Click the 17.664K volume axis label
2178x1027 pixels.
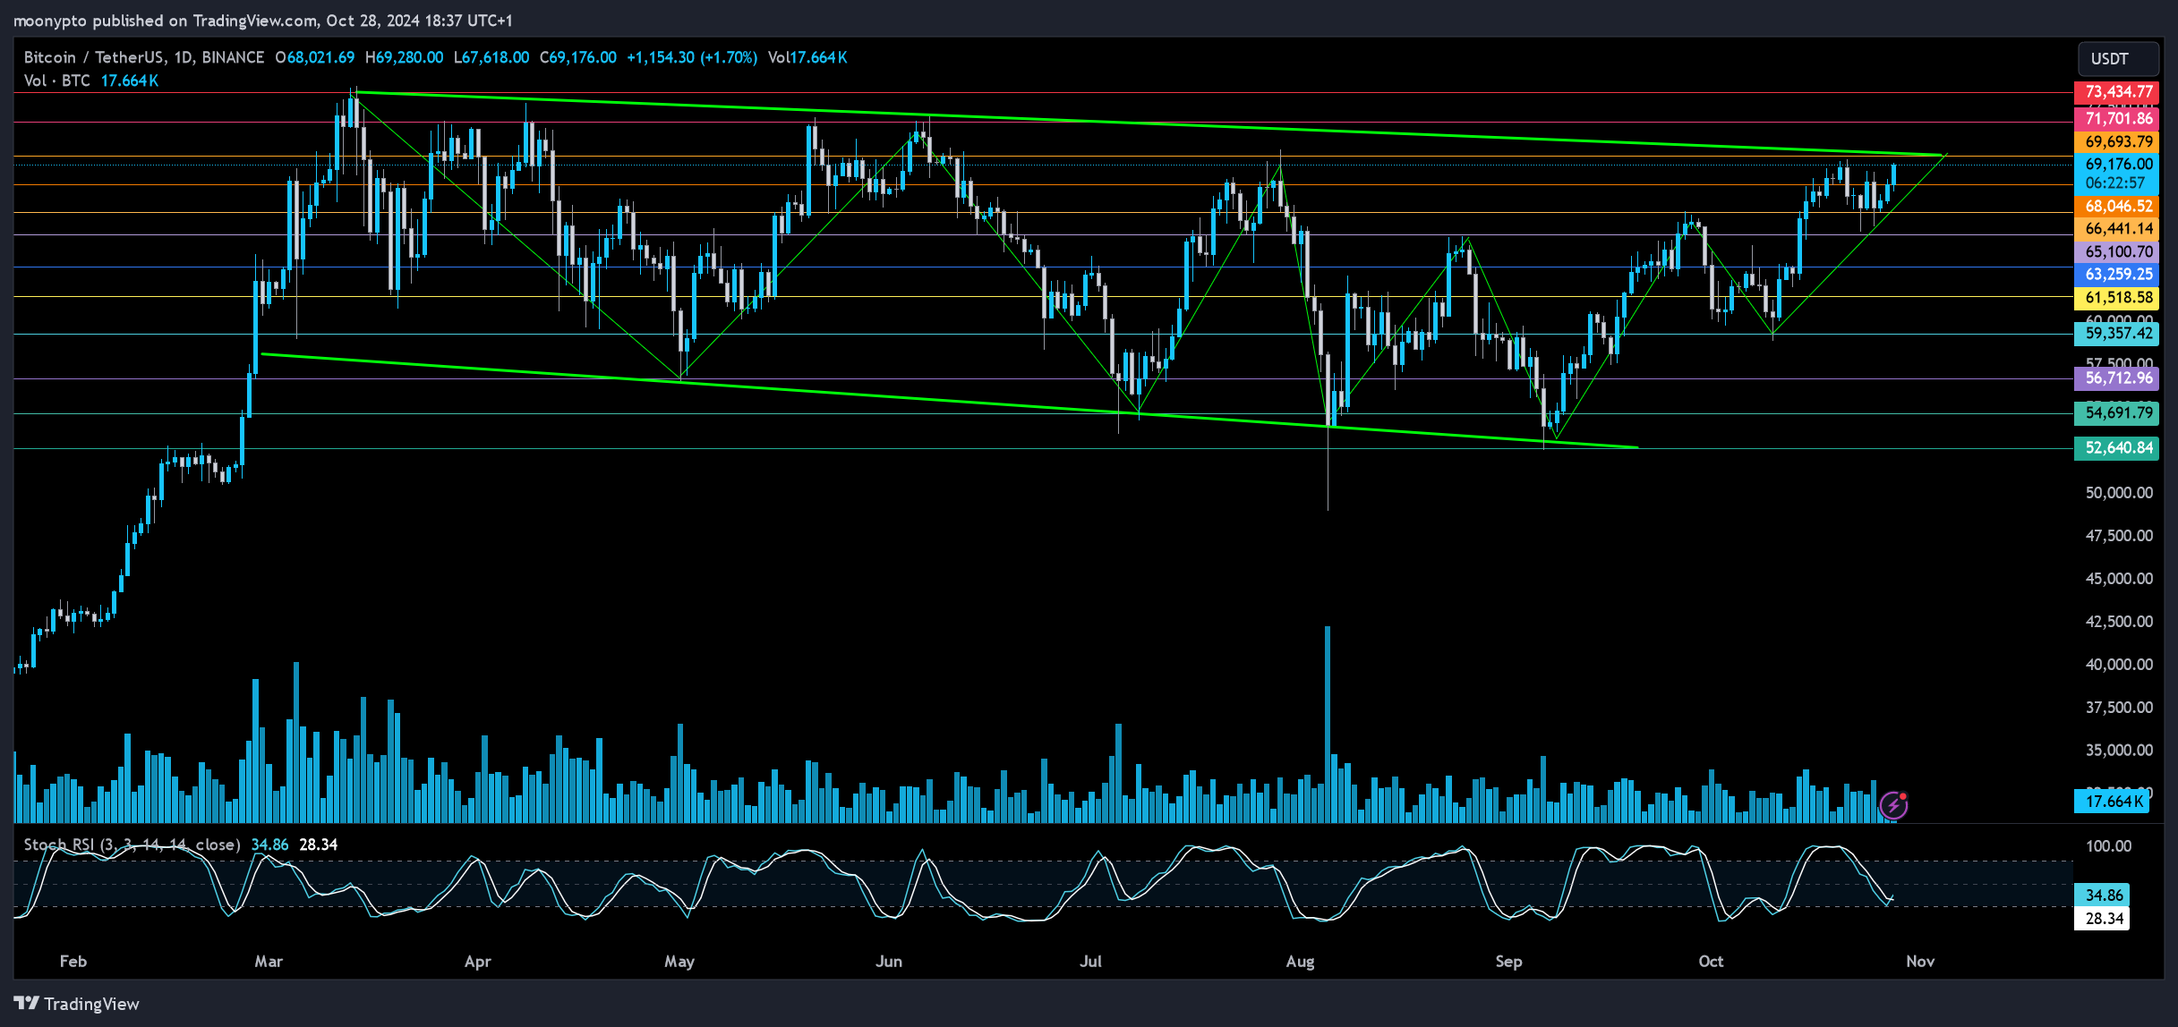(2112, 802)
